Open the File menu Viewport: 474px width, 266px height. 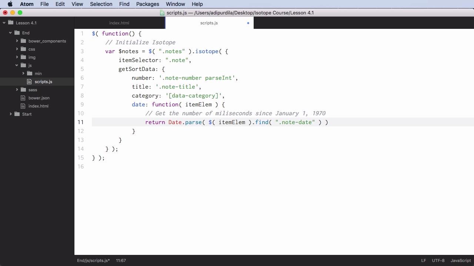(x=44, y=4)
